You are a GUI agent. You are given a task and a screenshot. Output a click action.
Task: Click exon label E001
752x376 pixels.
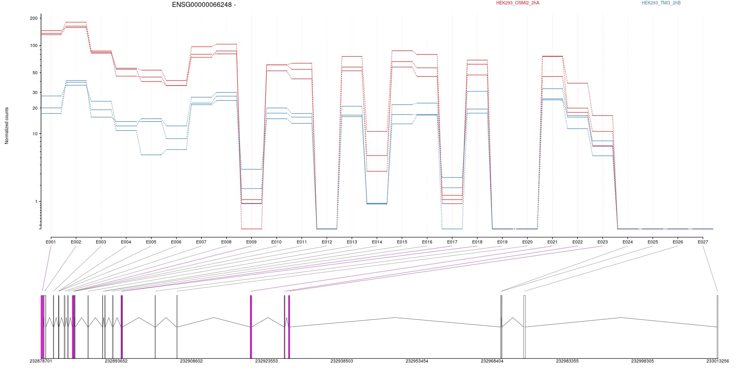point(51,242)
